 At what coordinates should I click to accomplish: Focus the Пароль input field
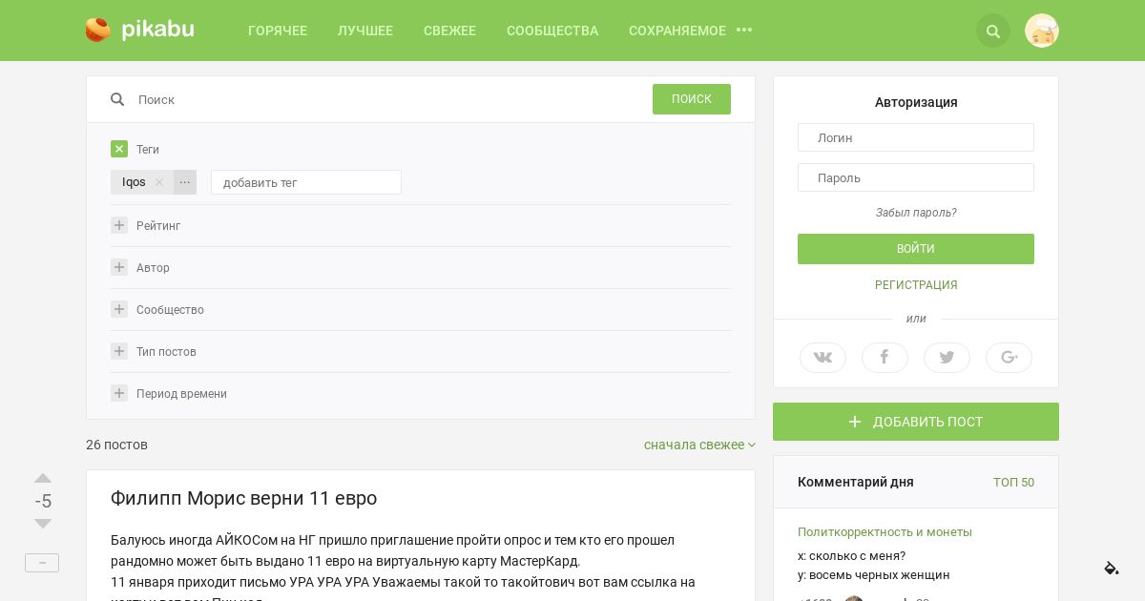pyautogui.click(x=916, y=177)
